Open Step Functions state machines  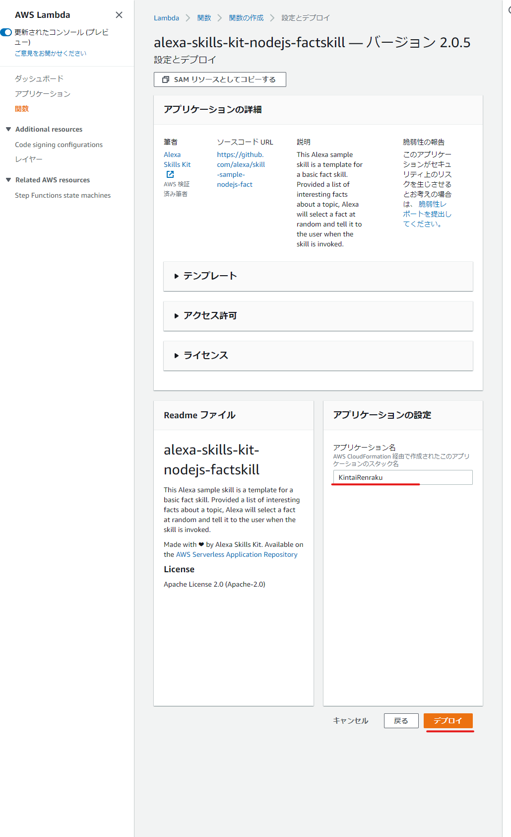63,195
